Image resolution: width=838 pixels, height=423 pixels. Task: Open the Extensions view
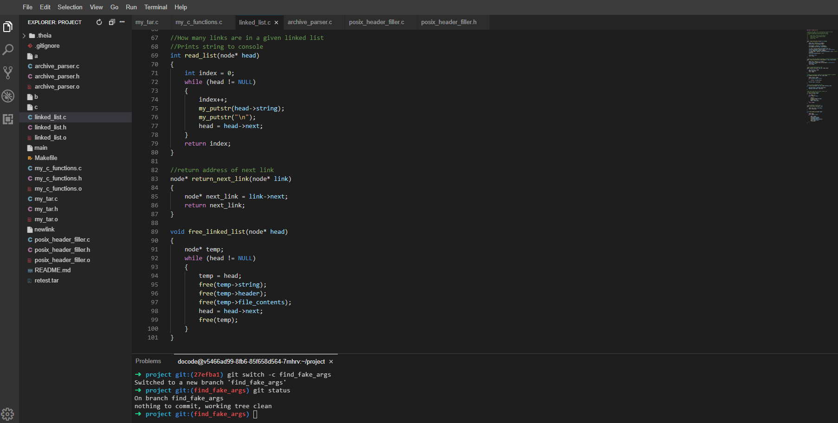(x=8, y=119)
